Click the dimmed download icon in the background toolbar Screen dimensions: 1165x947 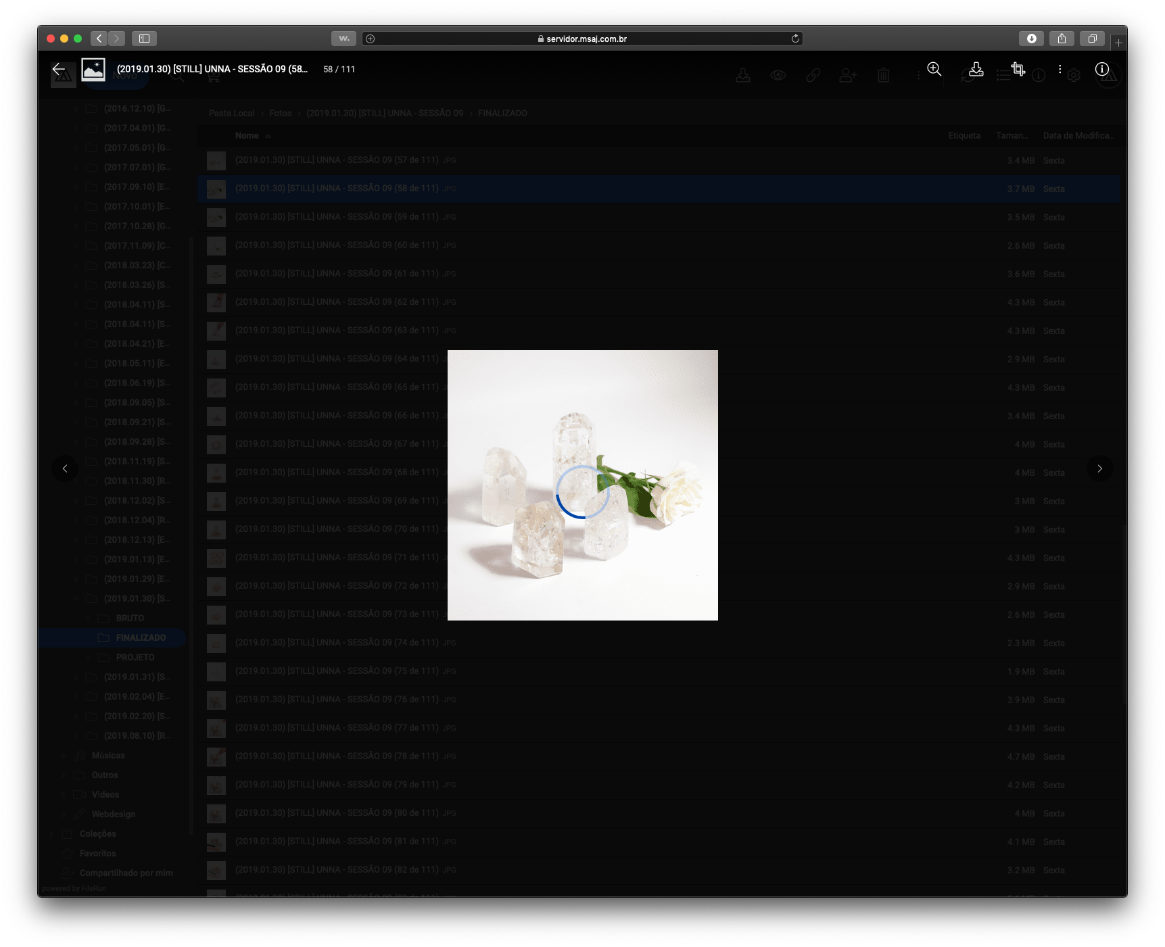point(743,75)
